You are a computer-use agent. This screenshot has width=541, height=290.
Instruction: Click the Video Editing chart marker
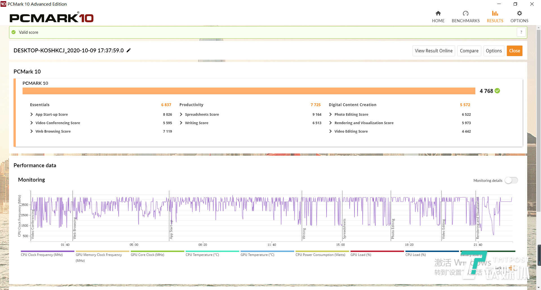(x=443, y=229)
